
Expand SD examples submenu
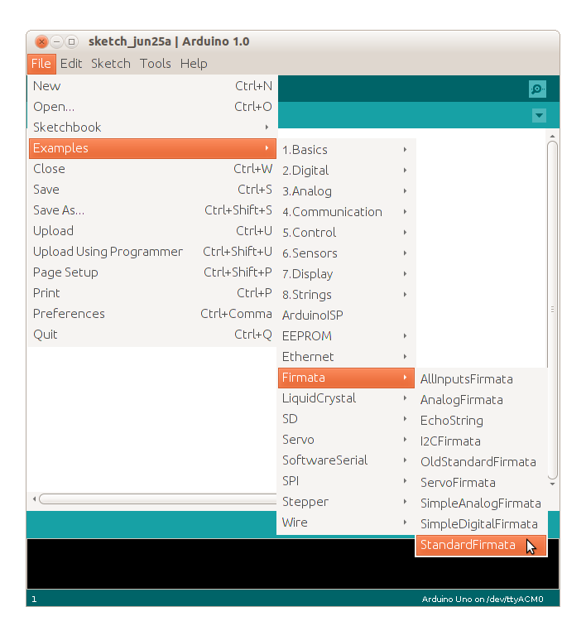[346, 419]
